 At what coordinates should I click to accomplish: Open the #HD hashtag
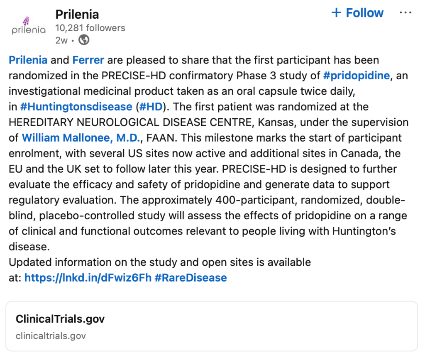[151, 107]
